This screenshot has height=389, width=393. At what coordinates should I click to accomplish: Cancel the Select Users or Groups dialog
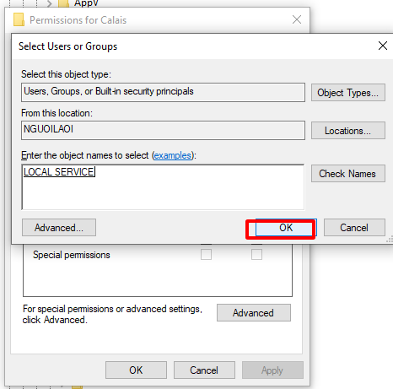(x=354, y=228)
